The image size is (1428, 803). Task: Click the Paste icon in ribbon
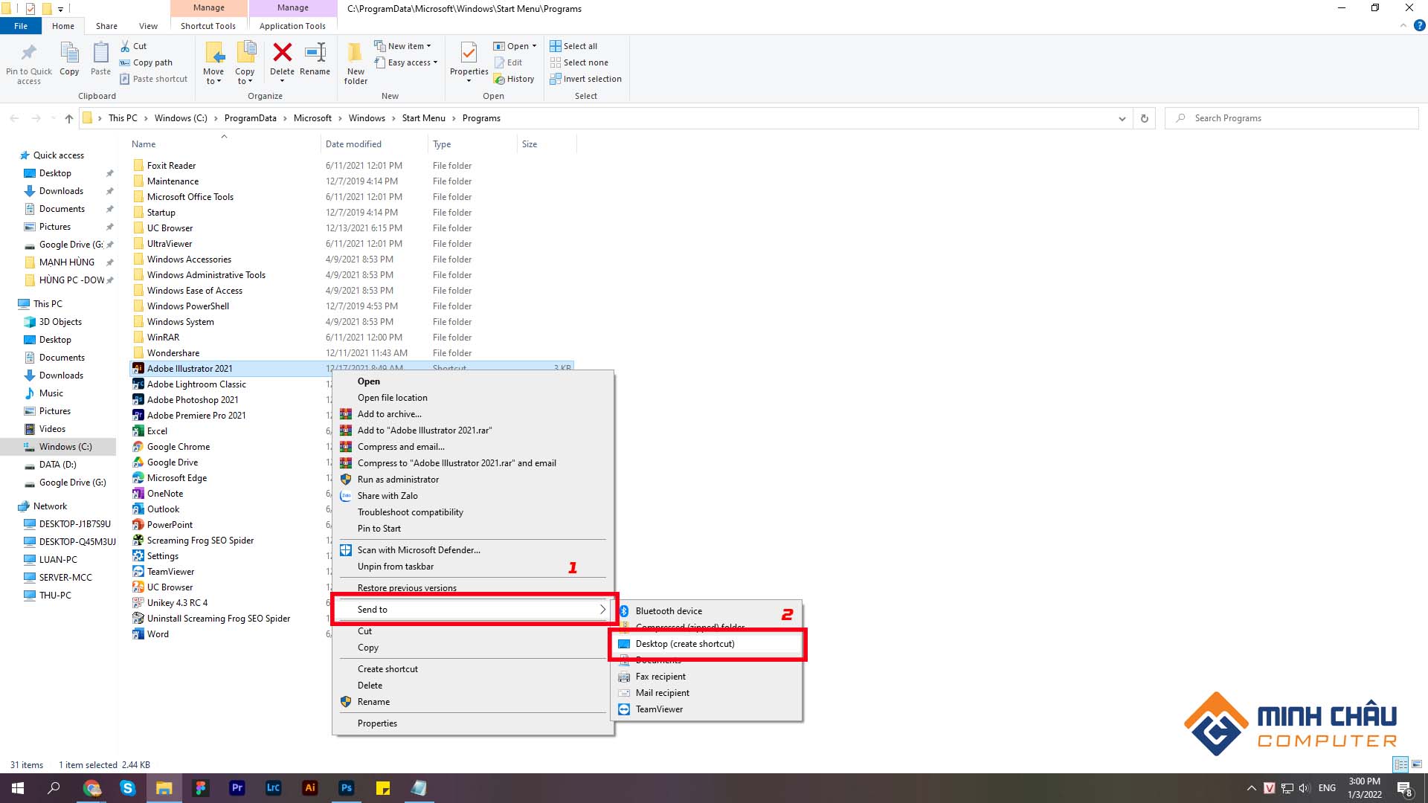pos(100,54)
